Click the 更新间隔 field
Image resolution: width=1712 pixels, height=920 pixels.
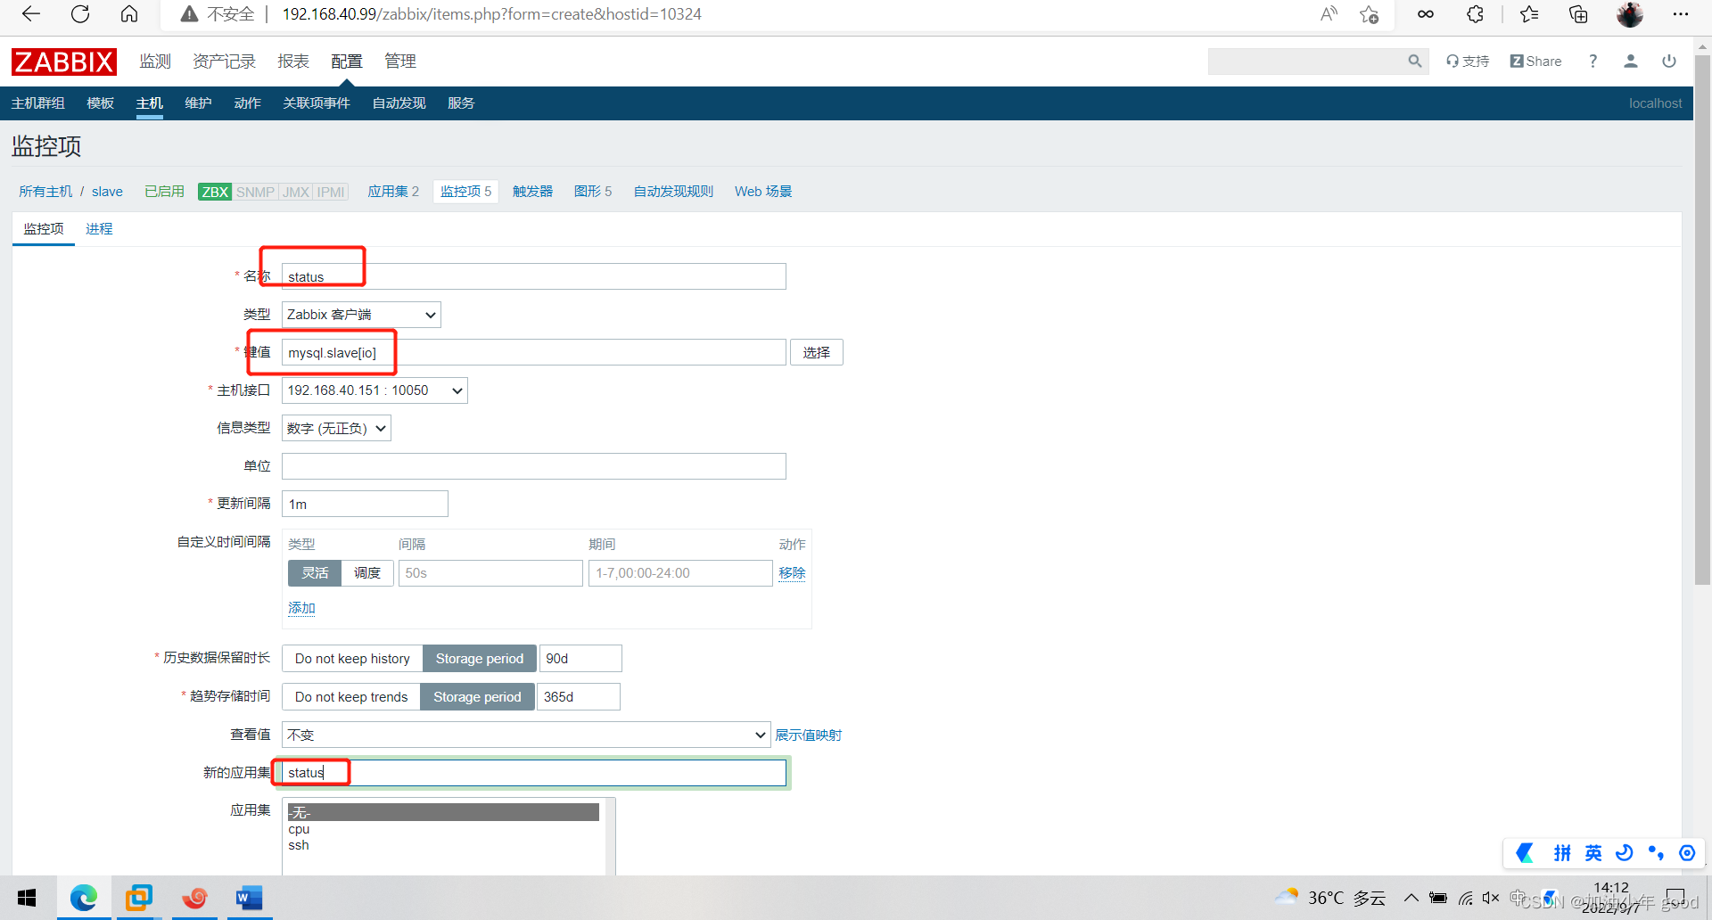[x=365, y=505]
